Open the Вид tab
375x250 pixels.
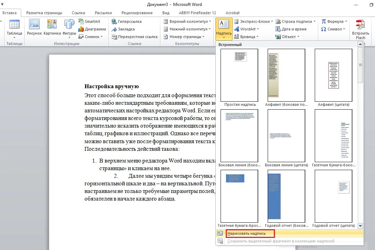(166, 13)
